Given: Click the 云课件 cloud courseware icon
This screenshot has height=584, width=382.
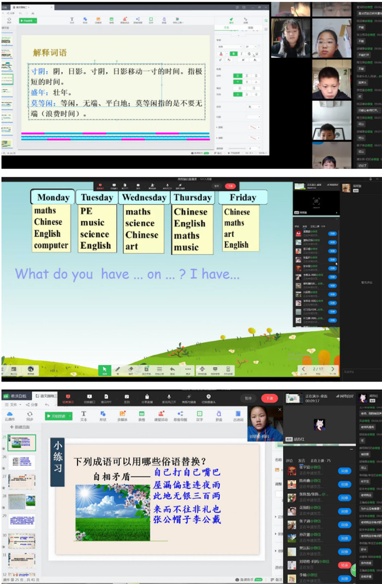Looking at the screenshot, I should (9, 416).
